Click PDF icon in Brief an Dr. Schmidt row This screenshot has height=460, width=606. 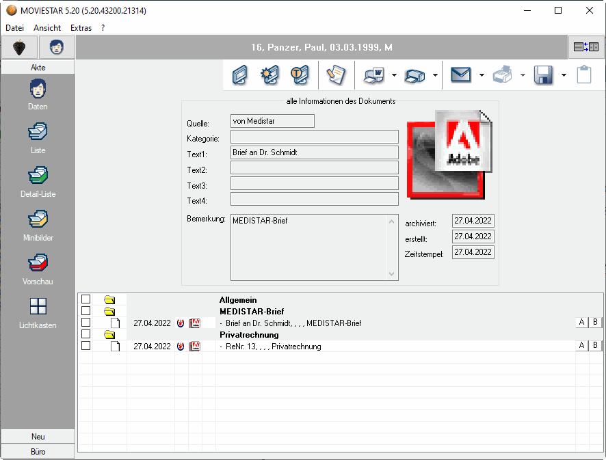tap(195, 323)
